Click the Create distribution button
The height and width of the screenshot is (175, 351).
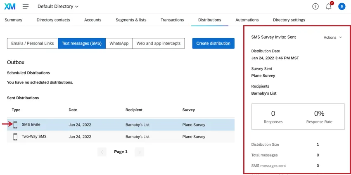click(x=213, y=44)
